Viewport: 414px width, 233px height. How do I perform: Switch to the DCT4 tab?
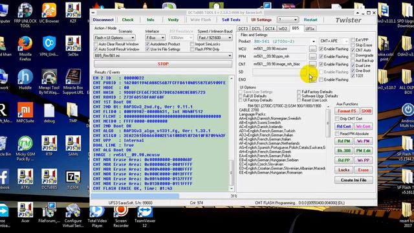click(x=270, y=28)
